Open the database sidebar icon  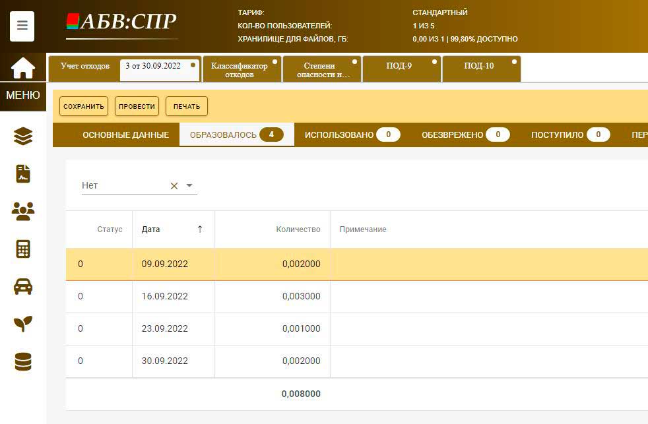[23, 361]
